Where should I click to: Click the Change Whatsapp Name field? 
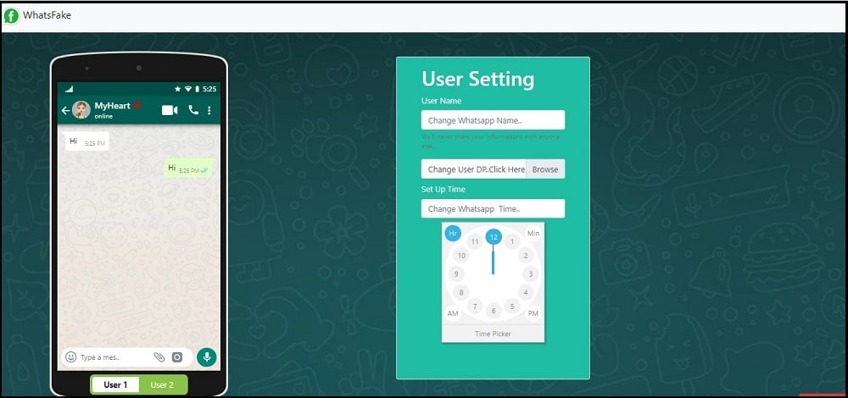tap(494, 120)
